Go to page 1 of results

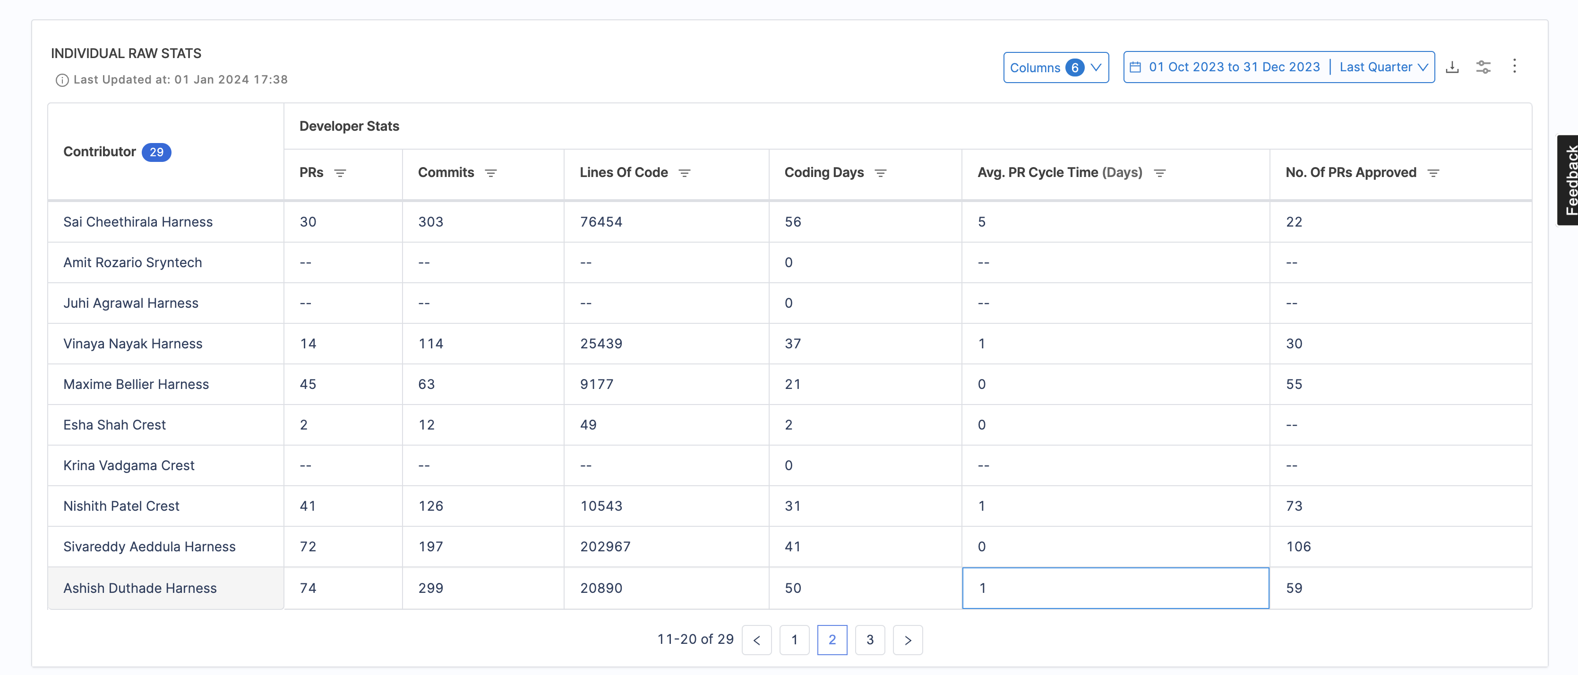[794, 640]
